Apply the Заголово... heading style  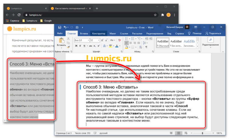(189, 43)
